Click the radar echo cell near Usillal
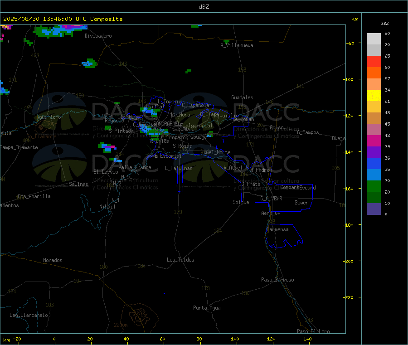Image resolution: width=408 pixels, height=345 pixels. click(x=150, y=112)
